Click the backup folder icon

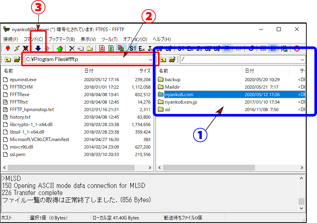point(161,79)
